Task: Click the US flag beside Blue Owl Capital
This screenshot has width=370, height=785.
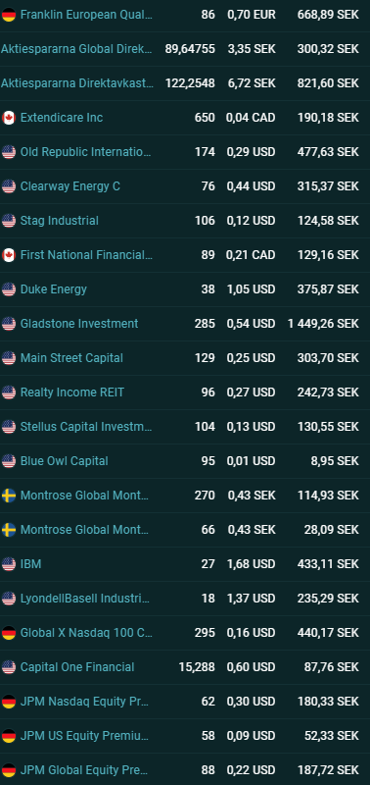Action: [x=9, y=461]
